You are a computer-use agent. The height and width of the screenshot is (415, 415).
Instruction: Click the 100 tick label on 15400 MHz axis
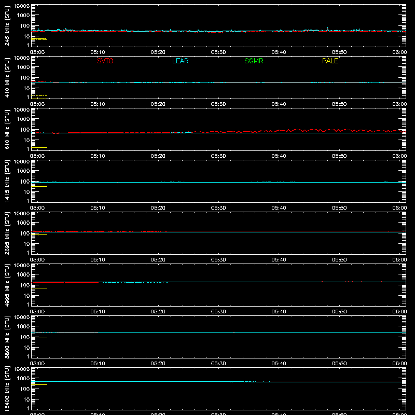25,389
